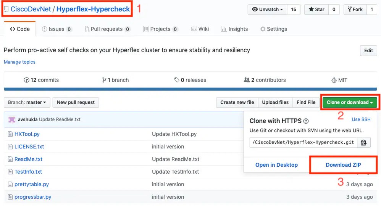Open the CiscoDevNet organization link
The width and height of the screenshot is (381, 206).
click(31, 9)
